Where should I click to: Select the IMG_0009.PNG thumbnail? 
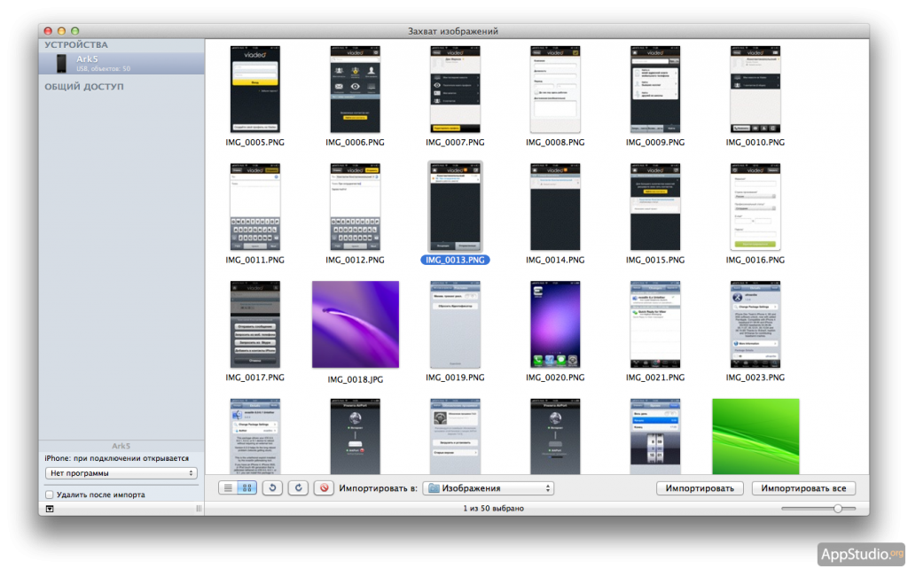(x=655, y=90)
